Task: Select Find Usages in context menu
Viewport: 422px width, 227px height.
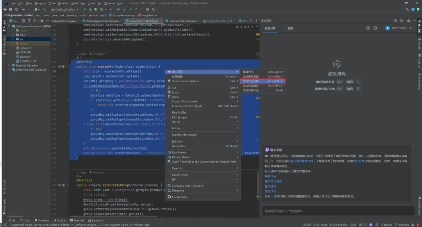Action: [x=202, y=117]
